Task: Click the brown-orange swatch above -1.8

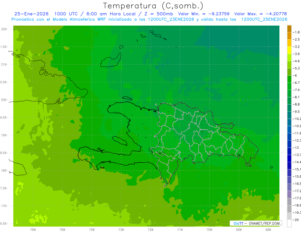Action: click(x=289, y=29)
